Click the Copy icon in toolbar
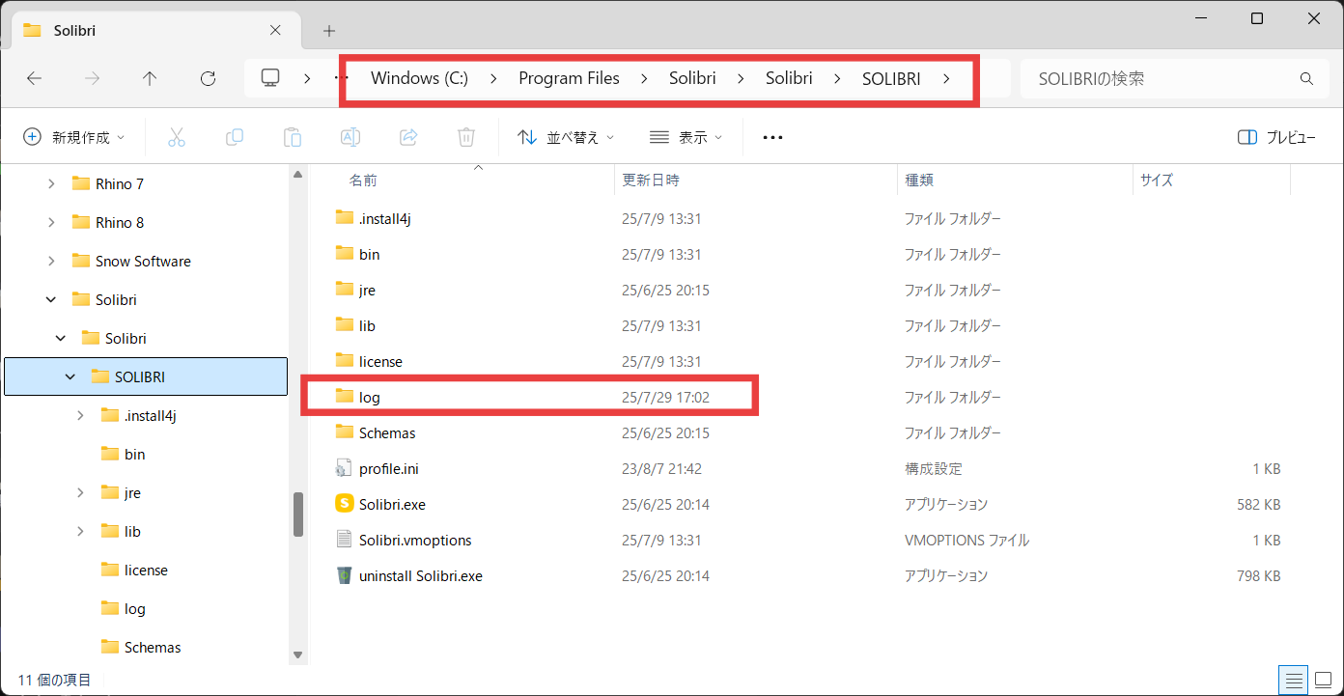This screenshot has width=1344, height=696. [234, 137]
